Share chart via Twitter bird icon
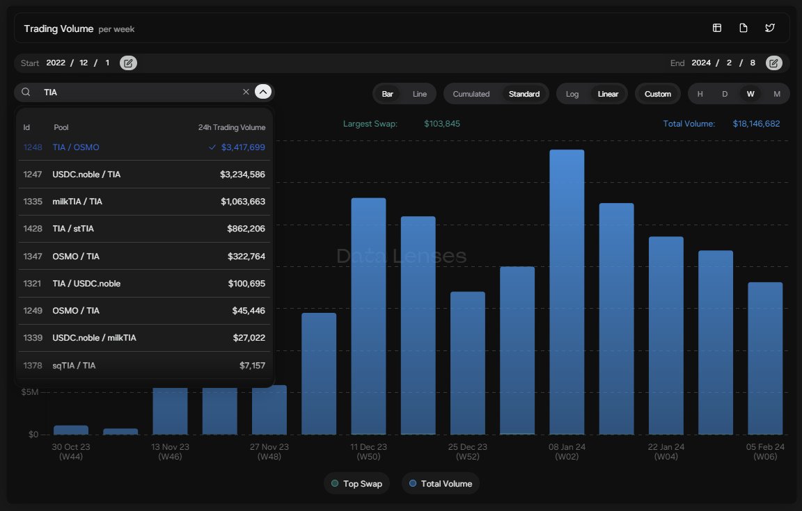 770,28
